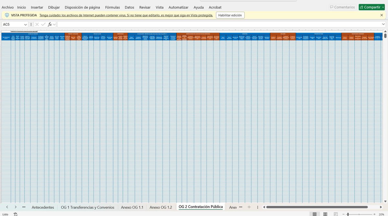
Task: Click the Comentarios button
Action: point(342,7)
